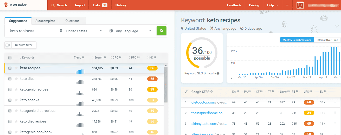The height and width of the screenshot is (135, 341).
Task: Click the 36/100 difficulty gauge
Action: [202, 53]
